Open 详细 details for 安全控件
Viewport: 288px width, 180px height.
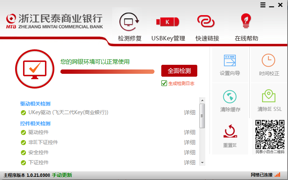190,152
